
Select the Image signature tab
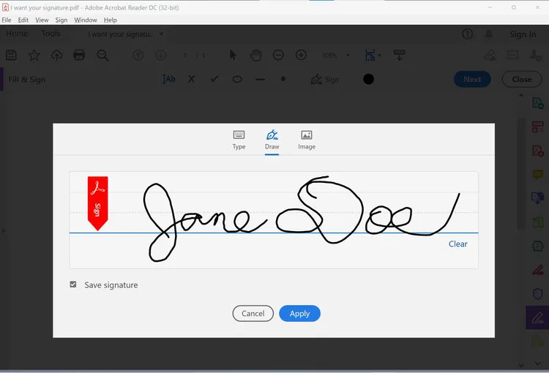pos(307,140)
